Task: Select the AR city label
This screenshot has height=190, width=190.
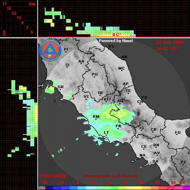Action: [x=81, y=62]
